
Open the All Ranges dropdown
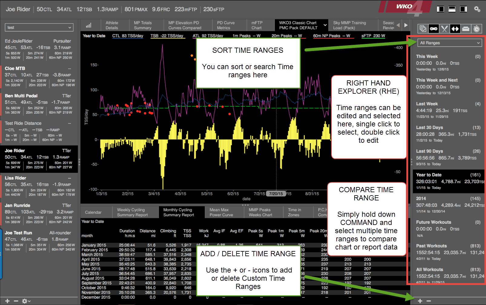pos(449,43)
